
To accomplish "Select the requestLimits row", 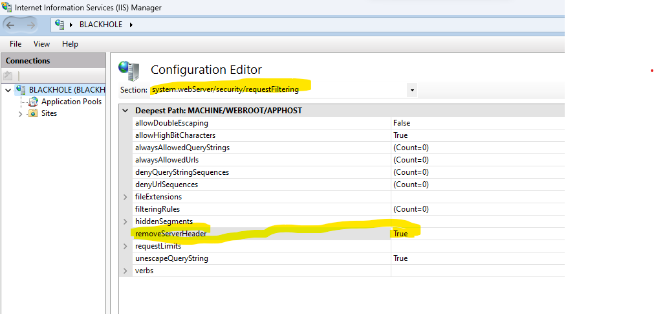I will 348,246.
